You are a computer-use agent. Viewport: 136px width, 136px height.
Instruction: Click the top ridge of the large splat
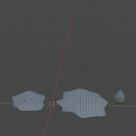(80, 89)
